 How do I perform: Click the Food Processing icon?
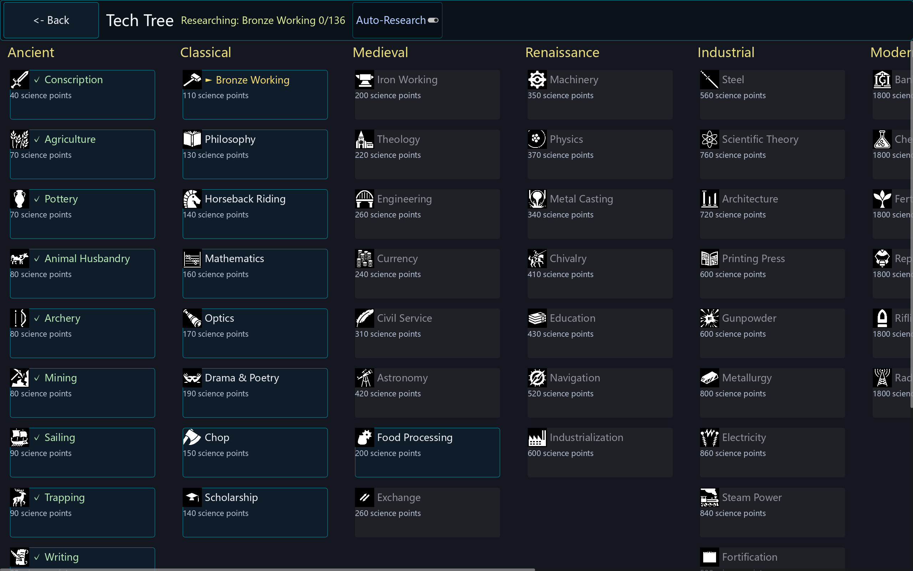(364, 438)
